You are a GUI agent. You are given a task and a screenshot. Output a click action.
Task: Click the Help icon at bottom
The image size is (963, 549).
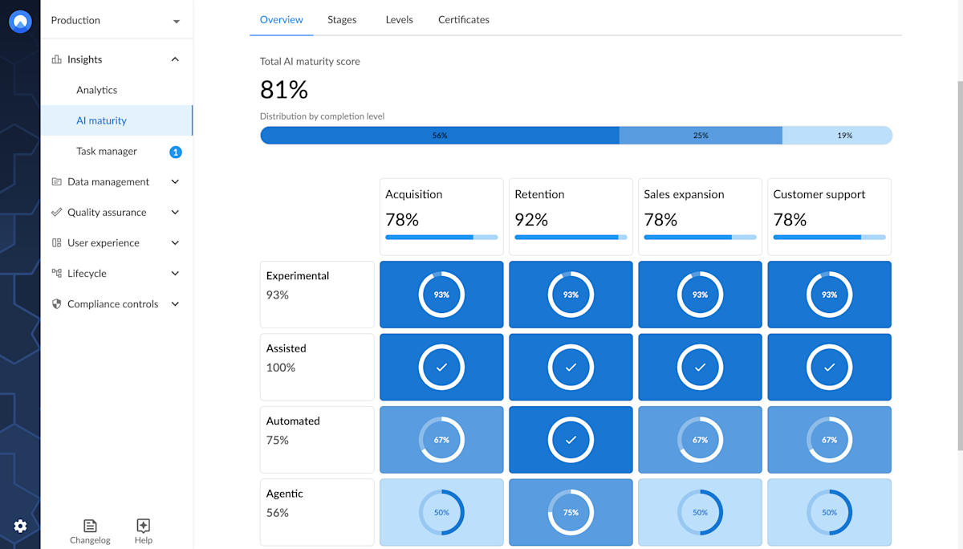(x=143, y=526)
